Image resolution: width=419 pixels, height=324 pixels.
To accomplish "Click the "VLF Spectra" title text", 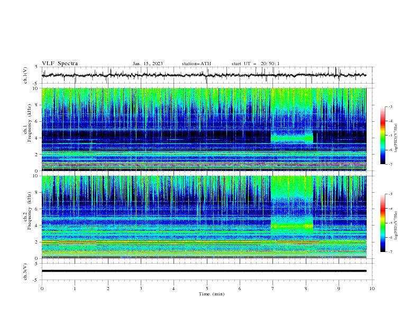I will click(x=60, y=64).
